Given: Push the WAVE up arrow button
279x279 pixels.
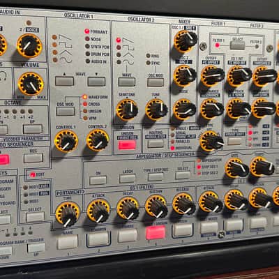Looking at the screenshot, I should point(64,81).
